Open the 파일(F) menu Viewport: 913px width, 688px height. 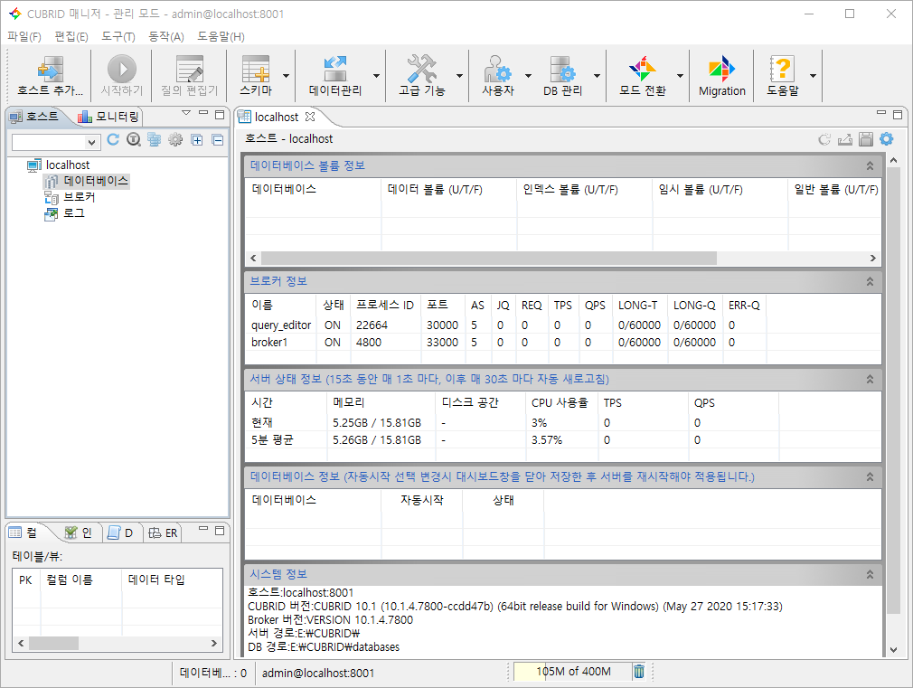pos(24,37)
